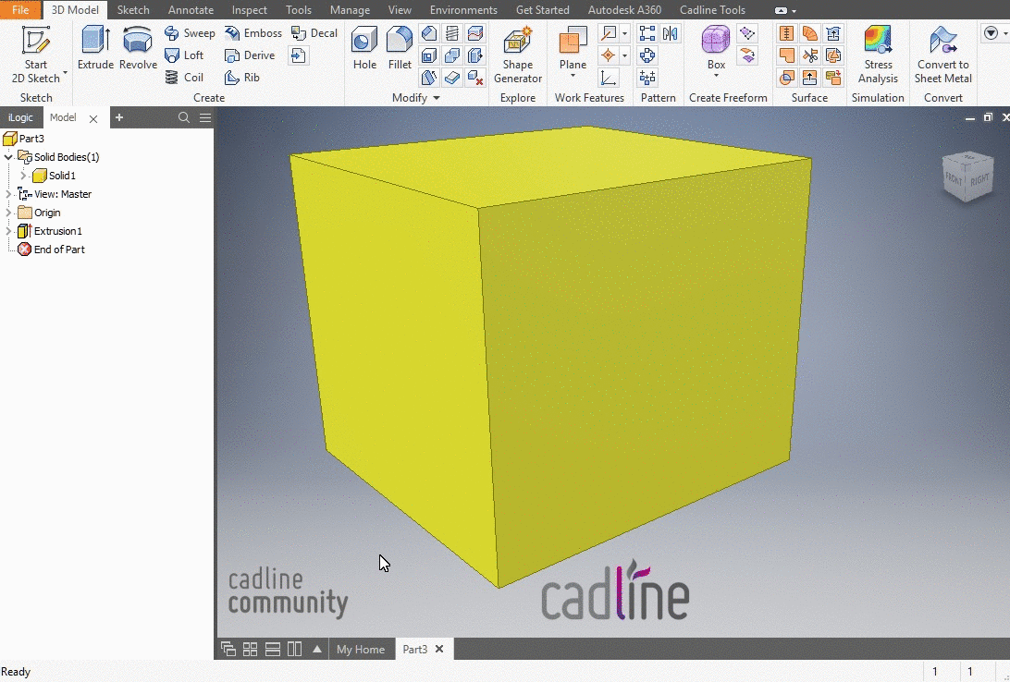
Task: Select the Emboss tool
Action: (253, 33)
